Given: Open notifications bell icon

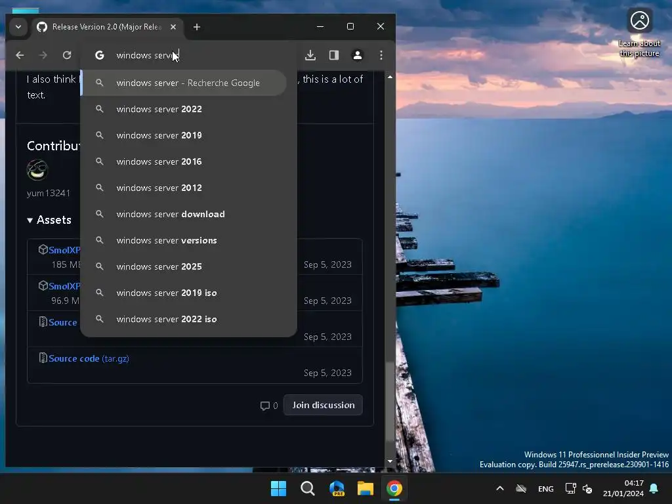Looking at the screenshot, I should coord(654,488).
